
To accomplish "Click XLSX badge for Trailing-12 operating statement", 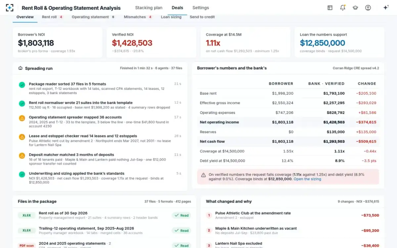I will [x=26, y=230].
